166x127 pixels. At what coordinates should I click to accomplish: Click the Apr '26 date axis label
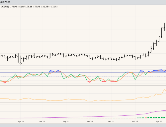pyautogui.click(x=159, y=121)
